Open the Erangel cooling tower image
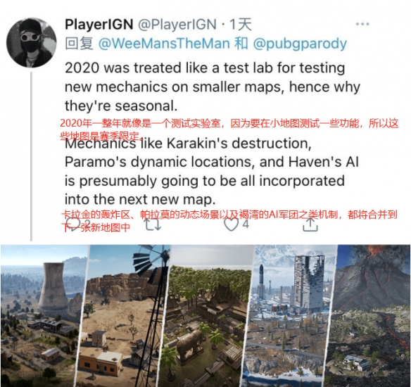The height and width of the screenshot is (387, 411). coord(43,316)
